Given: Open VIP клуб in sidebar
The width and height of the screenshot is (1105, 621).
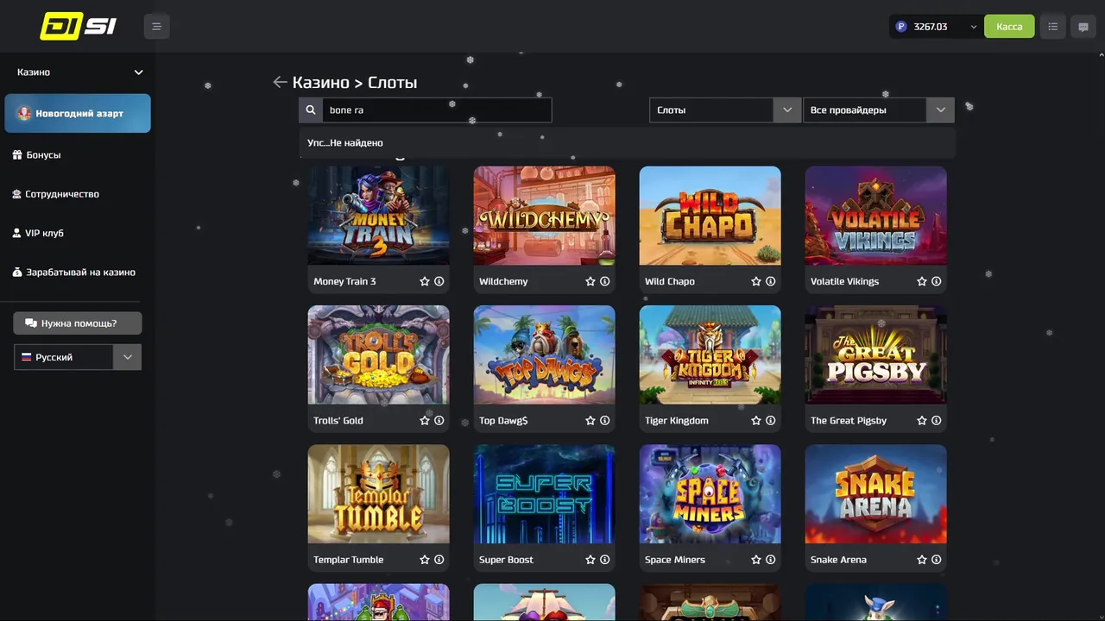Looking at the screenshot, I should (x=38, y=233).
